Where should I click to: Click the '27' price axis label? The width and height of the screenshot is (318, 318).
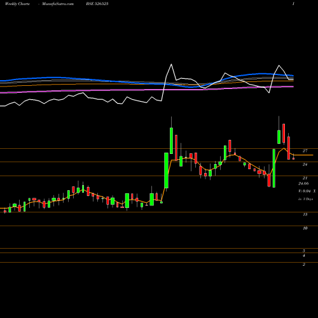tap(305, 151)
